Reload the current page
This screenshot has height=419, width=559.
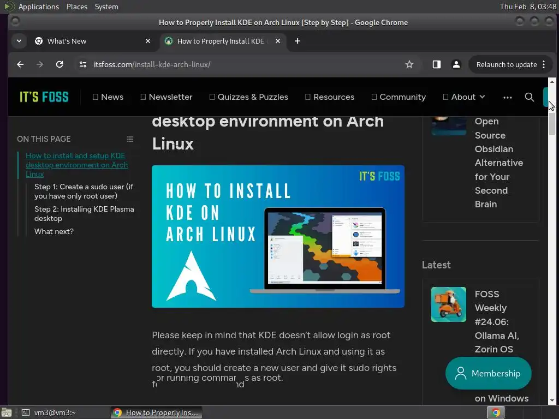[x=60, y=64]
